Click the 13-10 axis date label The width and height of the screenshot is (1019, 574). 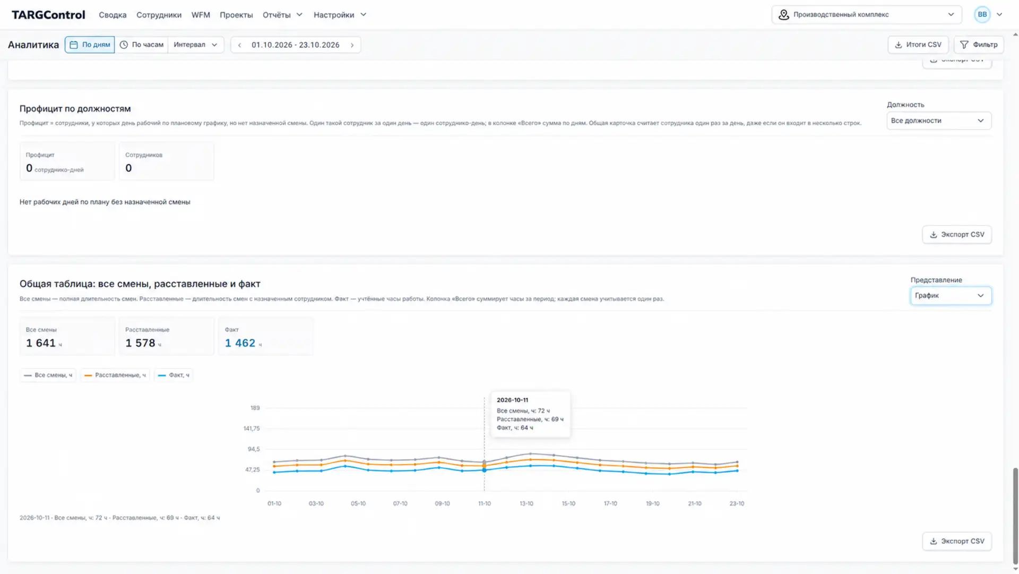coord(526,504)
